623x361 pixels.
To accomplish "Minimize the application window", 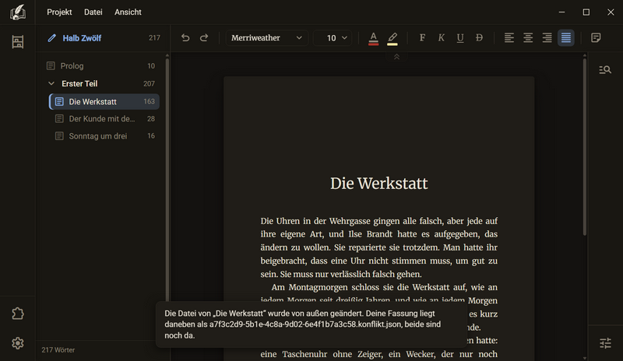I will coord(561,12).
